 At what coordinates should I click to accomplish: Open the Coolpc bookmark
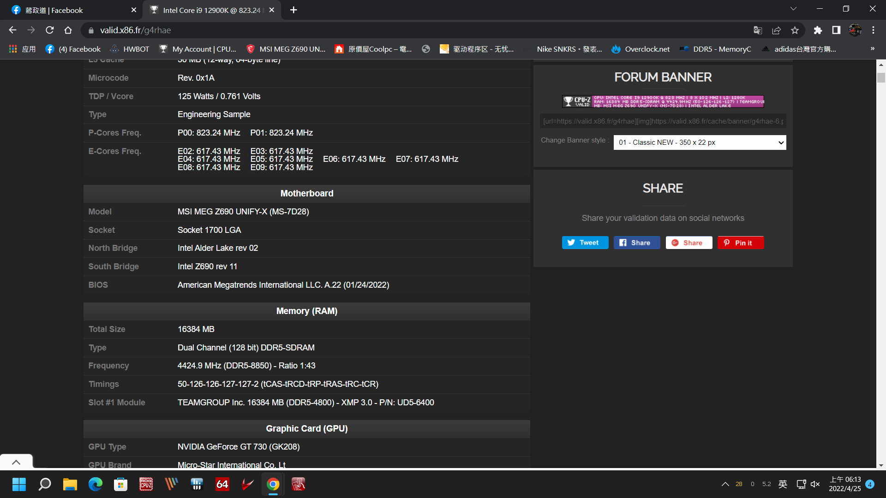point(373,49)
